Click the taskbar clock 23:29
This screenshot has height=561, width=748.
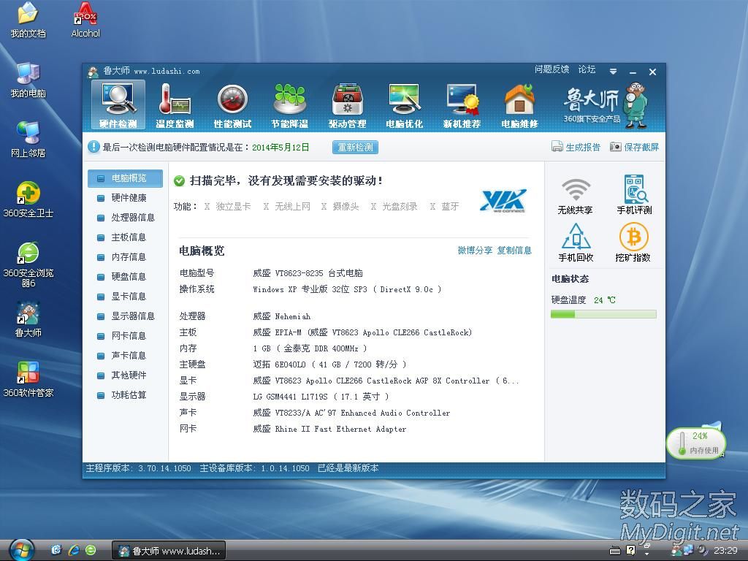coord(725,551)
